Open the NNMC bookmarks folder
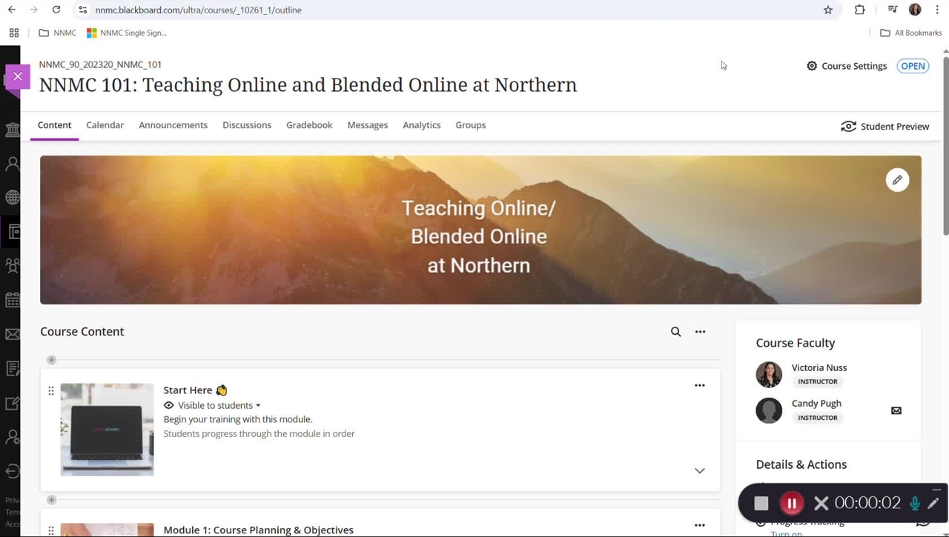Viewport: 949px width, 537px height. 57,33
